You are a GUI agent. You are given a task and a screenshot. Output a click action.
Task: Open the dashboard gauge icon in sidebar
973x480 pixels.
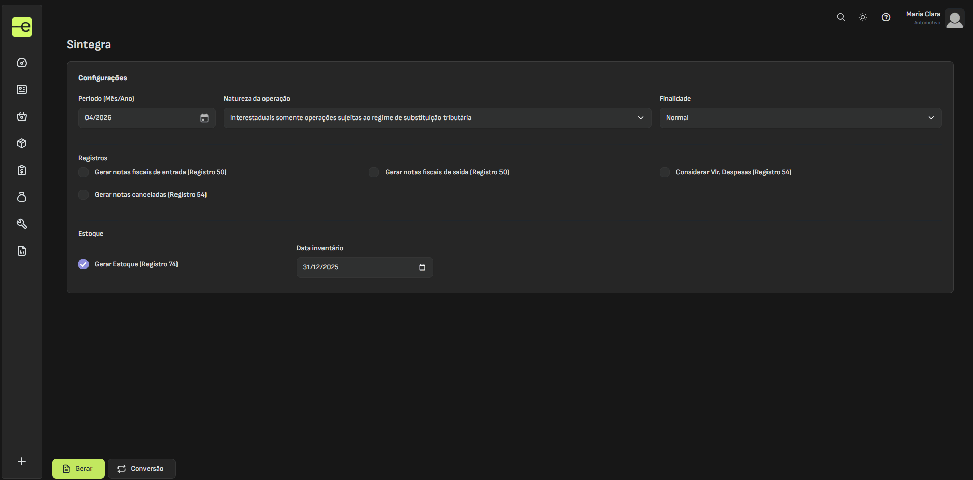point(22,63)
